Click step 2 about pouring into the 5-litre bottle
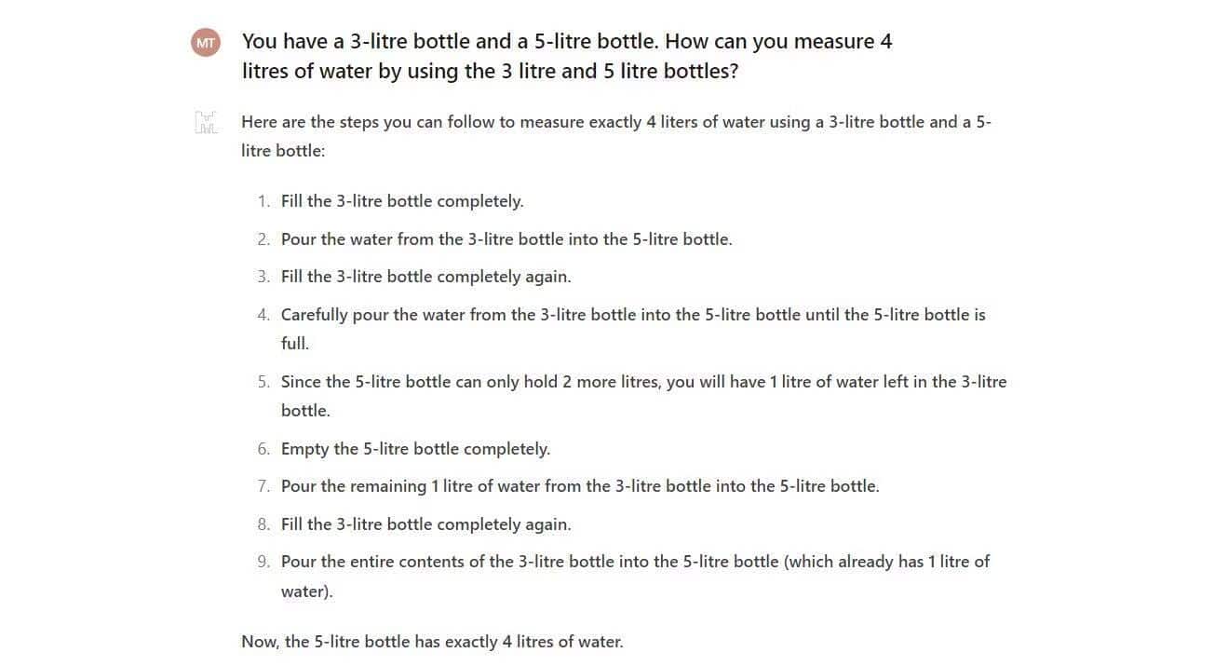1228x666 pixels. point(506,239)
